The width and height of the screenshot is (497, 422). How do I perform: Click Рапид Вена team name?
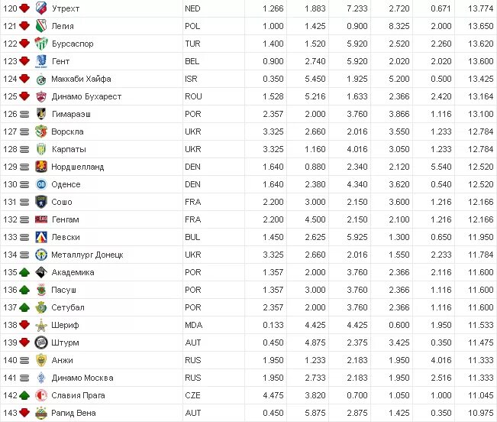coord(73,413)
